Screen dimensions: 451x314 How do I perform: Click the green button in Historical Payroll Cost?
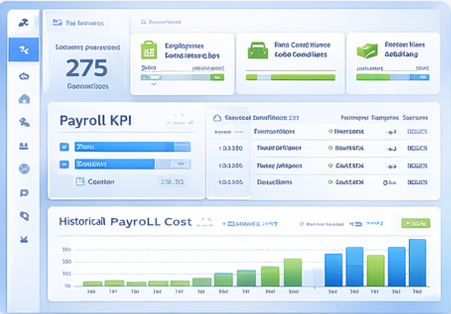click(x=415, y=223)
